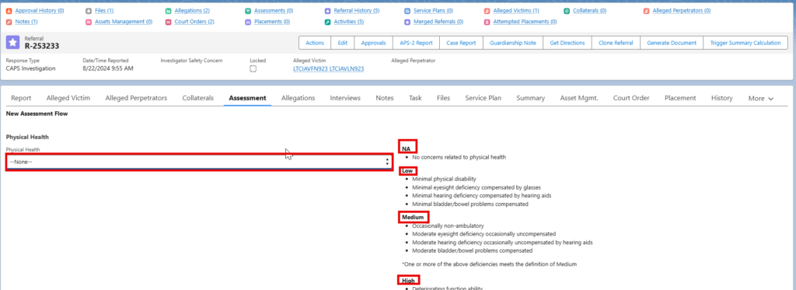Click the Placements related list icon

248,22
